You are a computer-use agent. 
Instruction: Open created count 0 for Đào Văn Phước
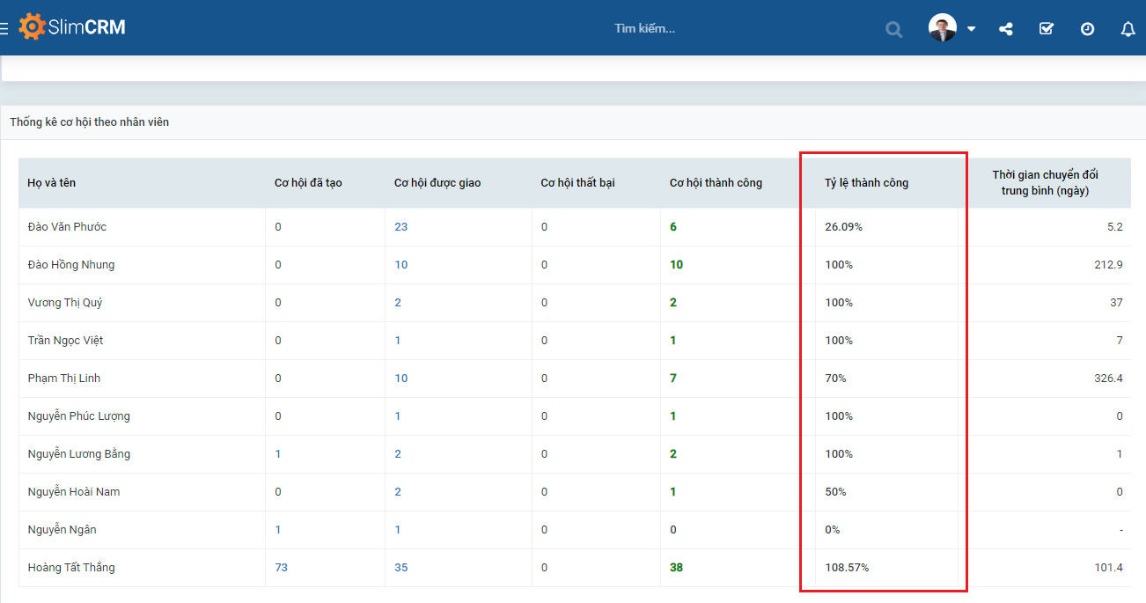point(278,227)
